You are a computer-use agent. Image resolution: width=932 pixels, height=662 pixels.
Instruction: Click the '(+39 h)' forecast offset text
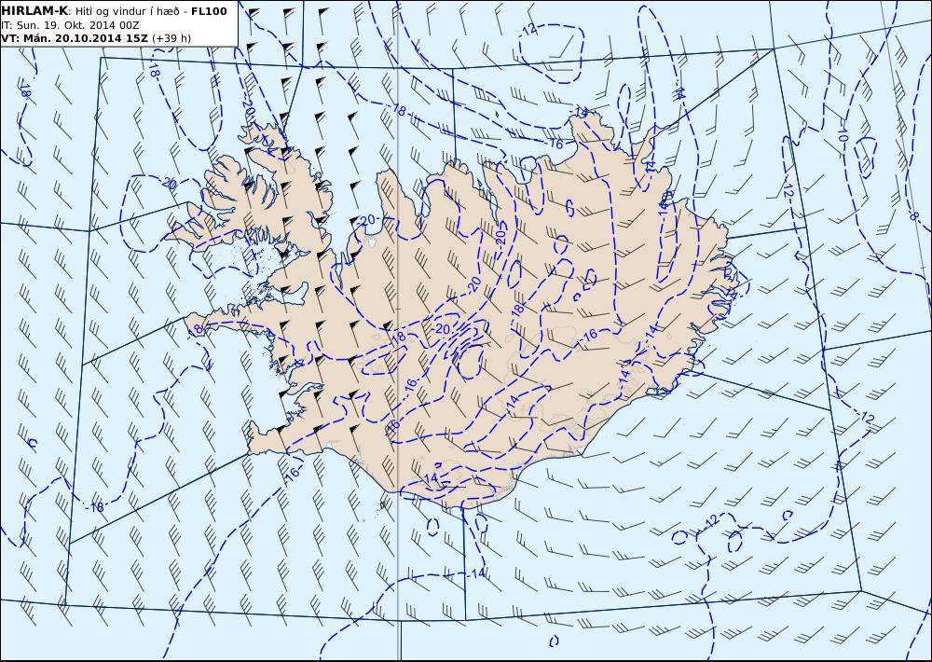click(x=171, y=38)
